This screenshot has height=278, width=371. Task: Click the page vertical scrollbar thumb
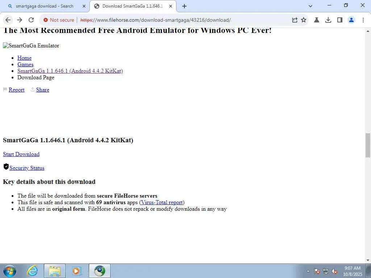368,145
